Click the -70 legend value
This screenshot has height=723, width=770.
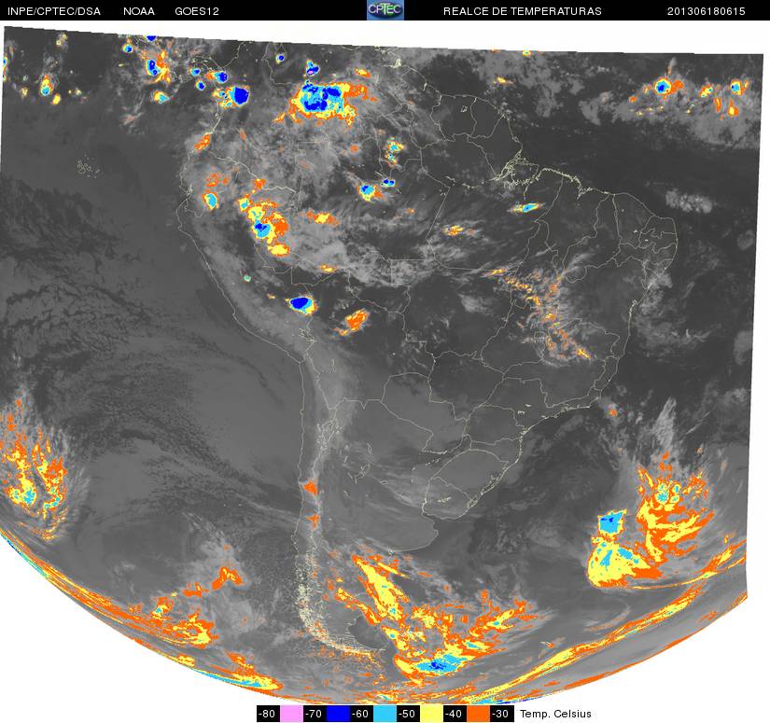[315, 714]
